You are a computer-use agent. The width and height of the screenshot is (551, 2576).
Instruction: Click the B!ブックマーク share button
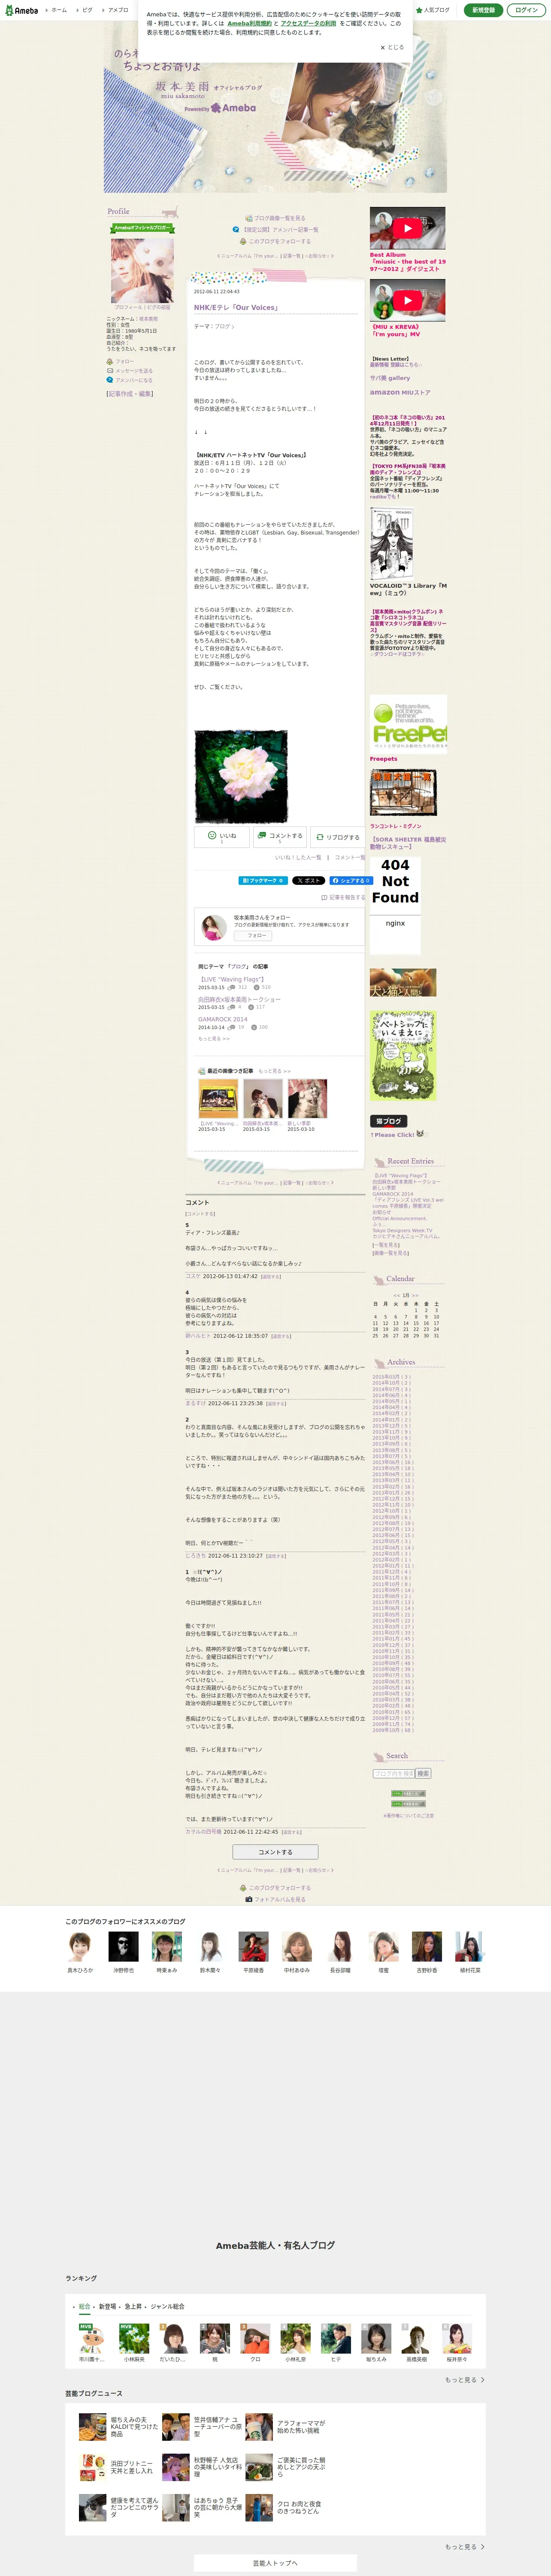click(x=263, y=880)
